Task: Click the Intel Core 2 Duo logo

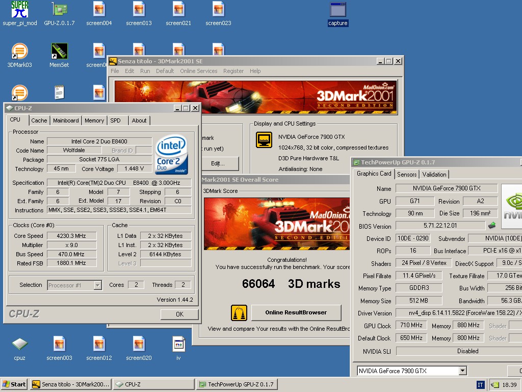Action: (171, 154)
